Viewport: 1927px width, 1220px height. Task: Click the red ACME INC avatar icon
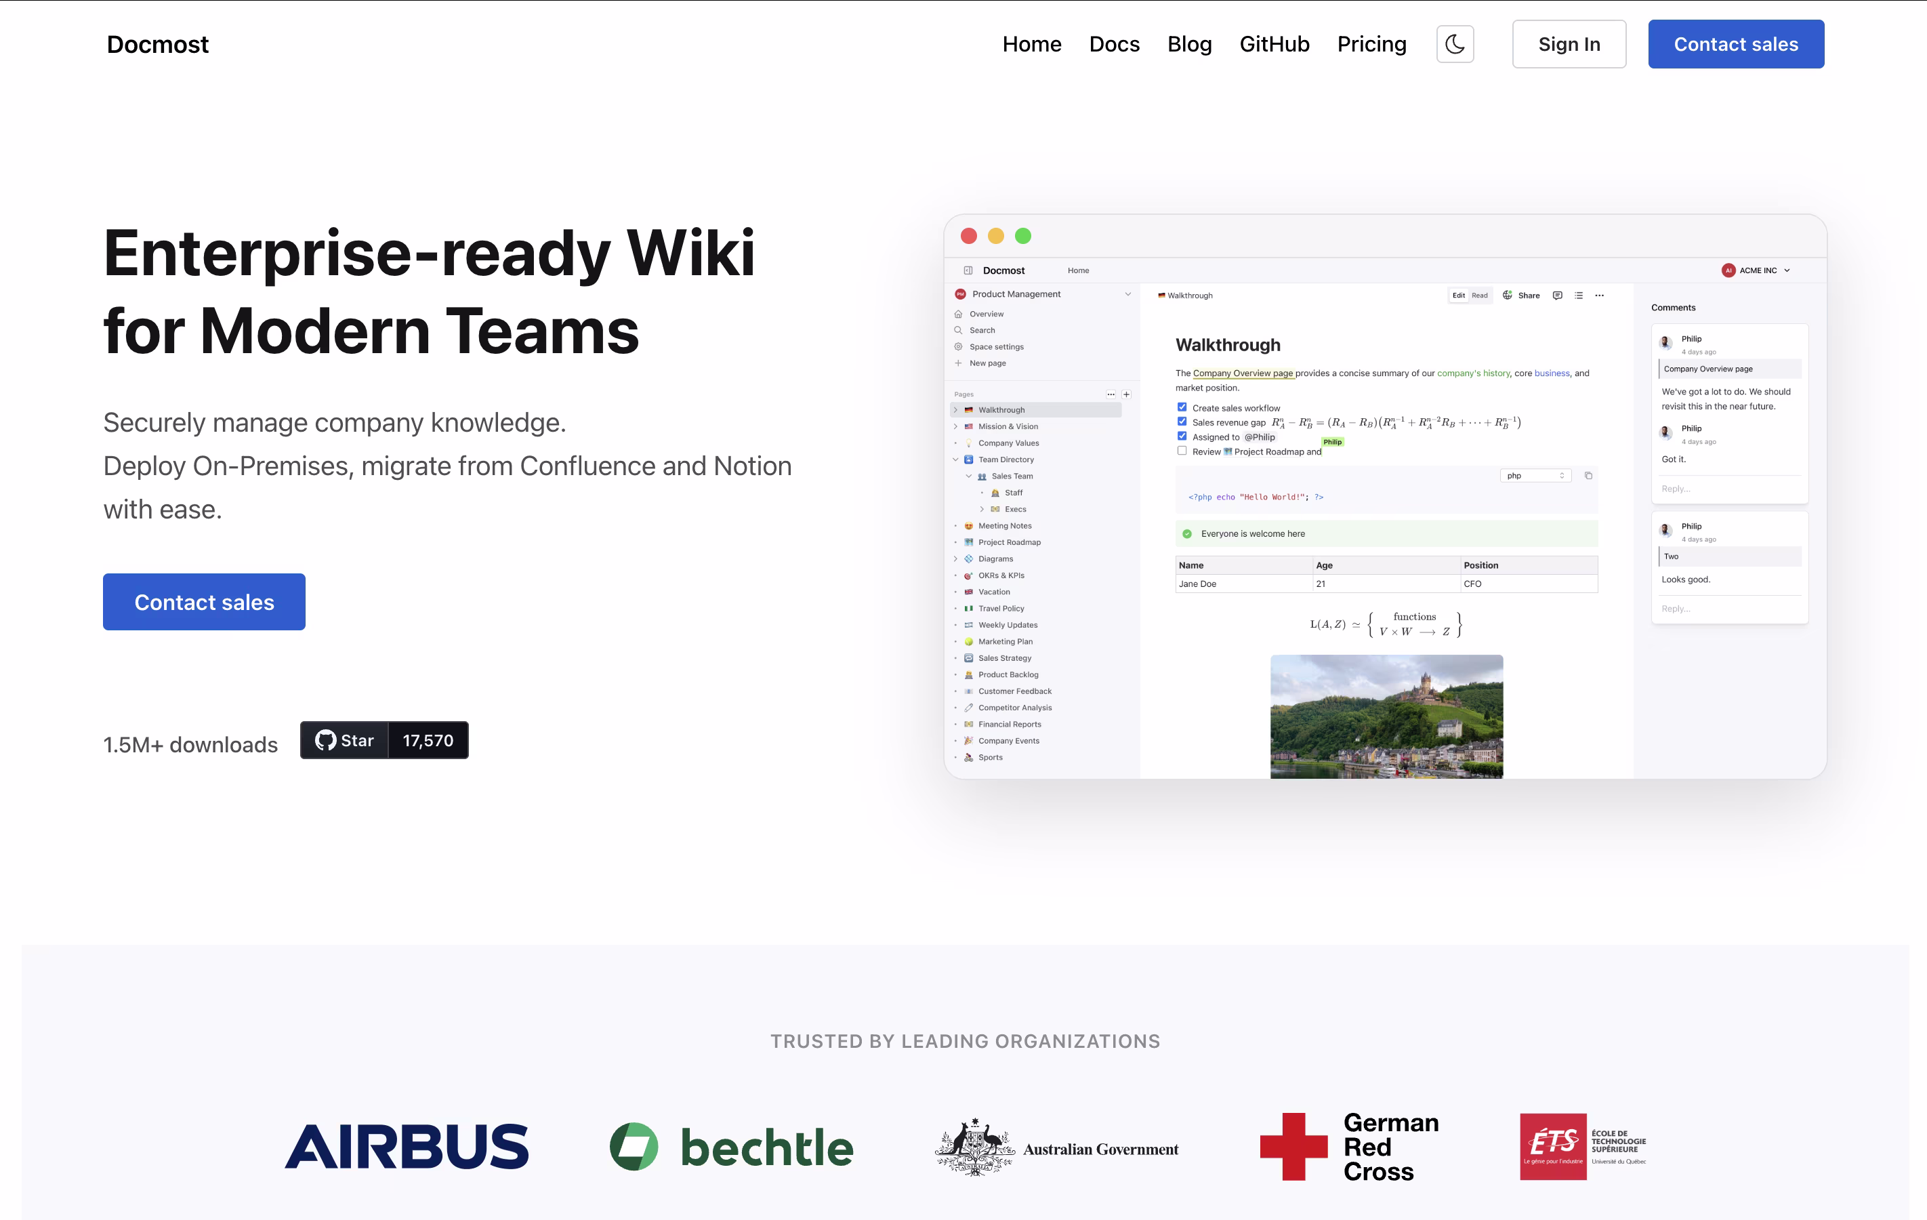[x=1728, y=270]
